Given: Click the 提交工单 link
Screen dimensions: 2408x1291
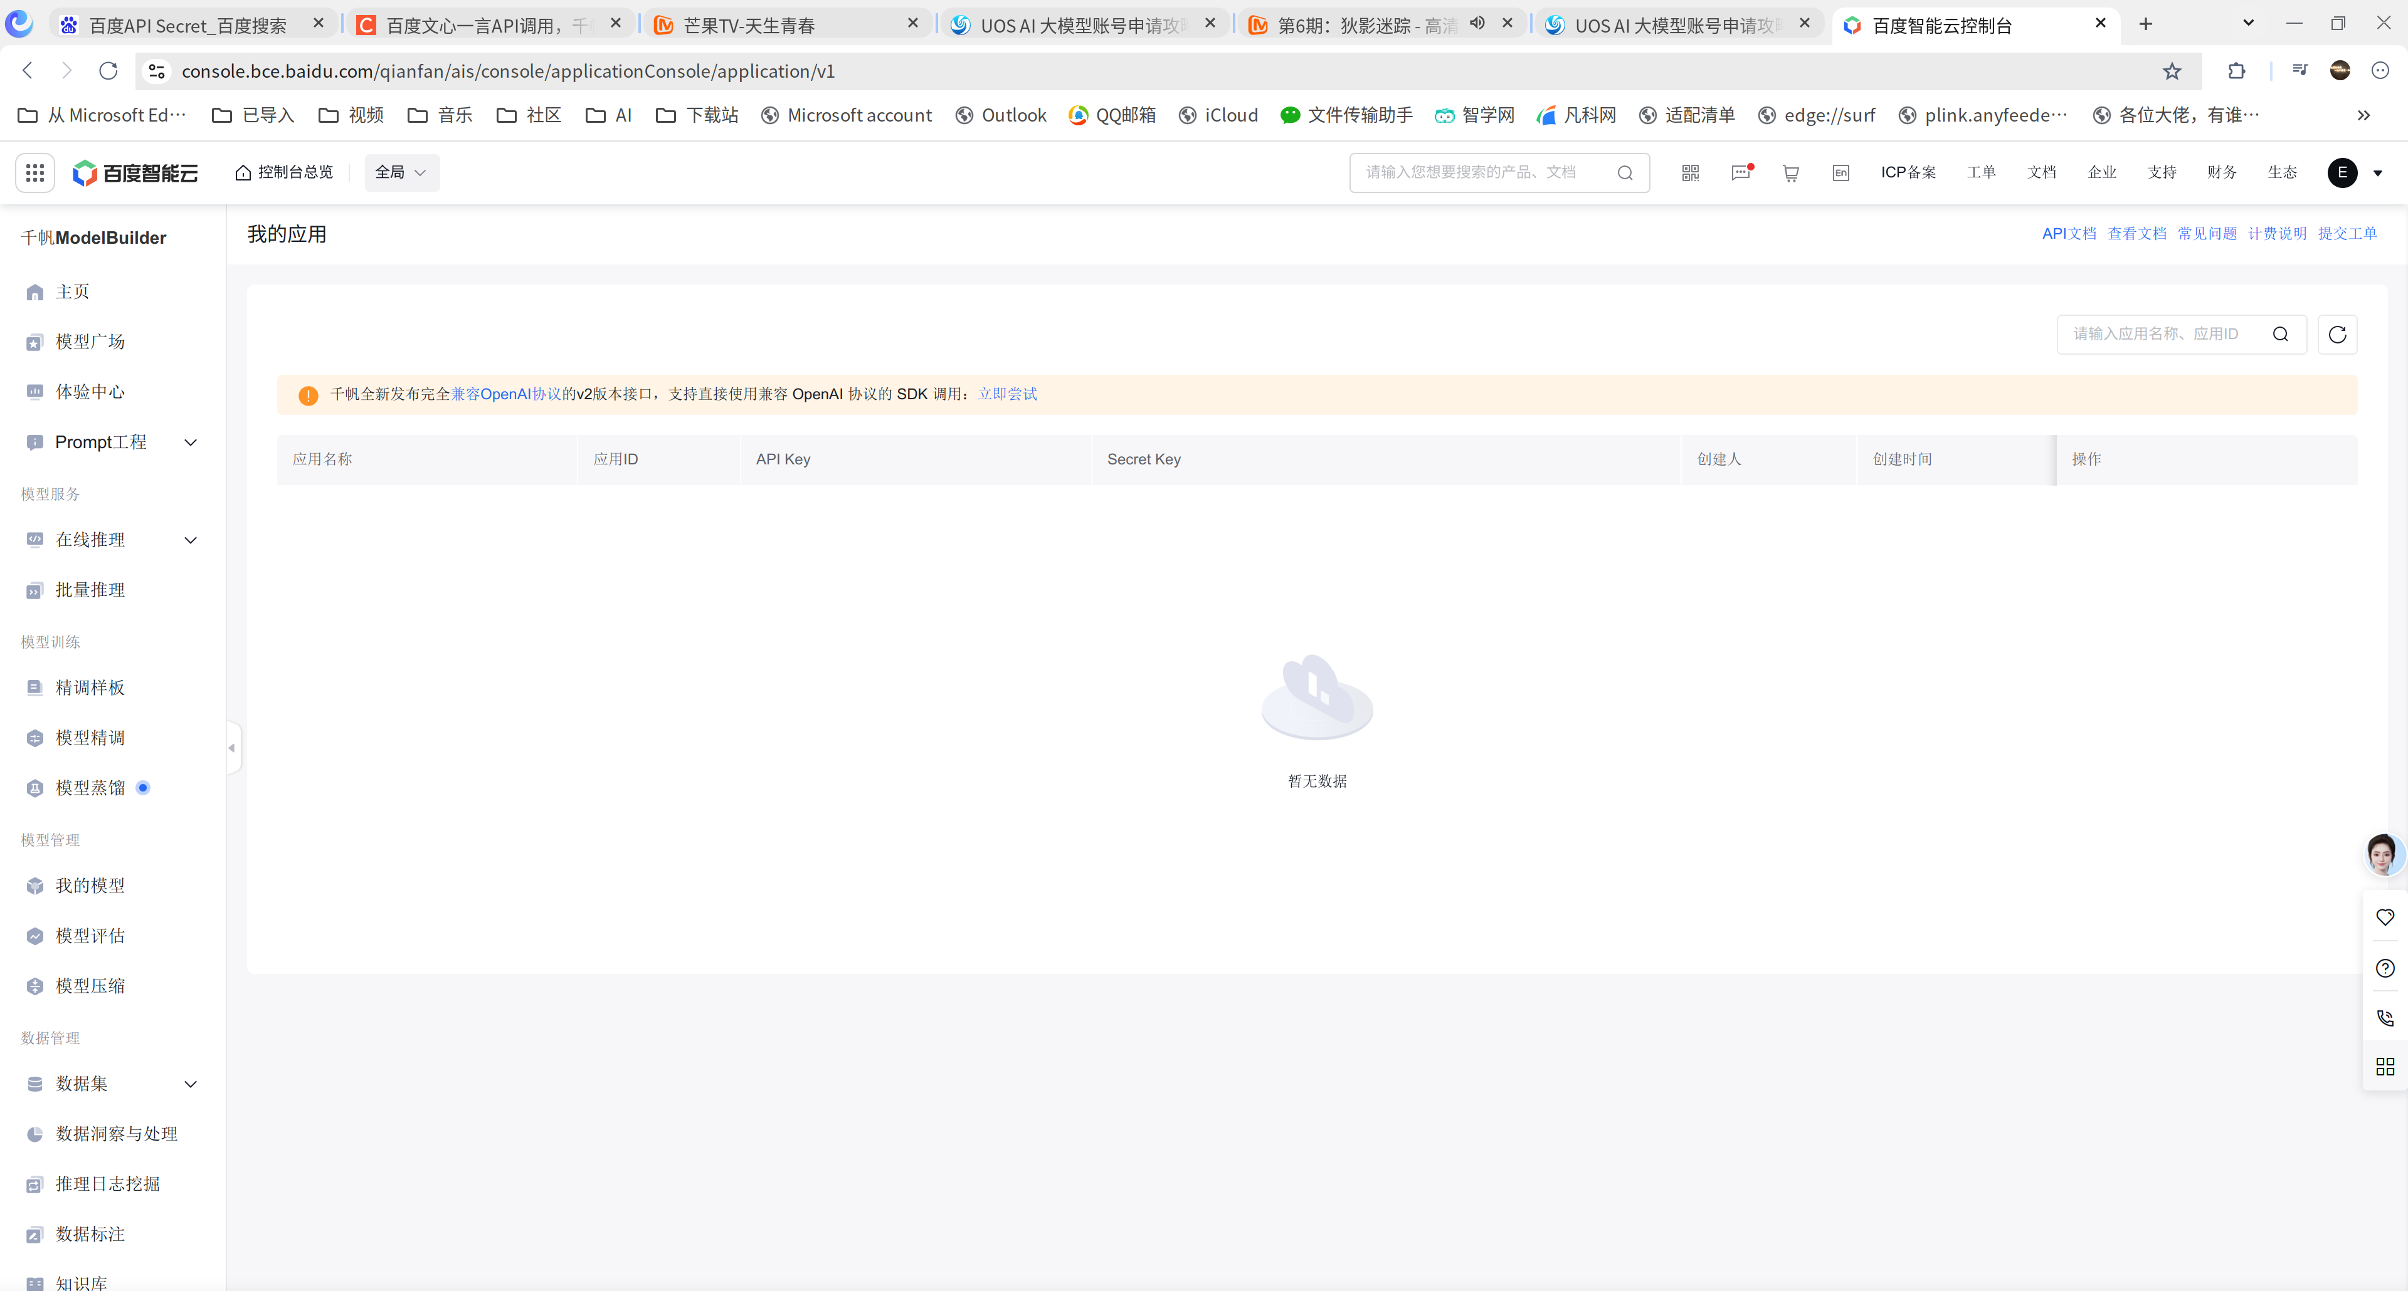Looking at the screenshot, I should [x=2347, y=234].
